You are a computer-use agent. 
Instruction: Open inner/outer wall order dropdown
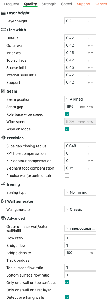[80, 228]
